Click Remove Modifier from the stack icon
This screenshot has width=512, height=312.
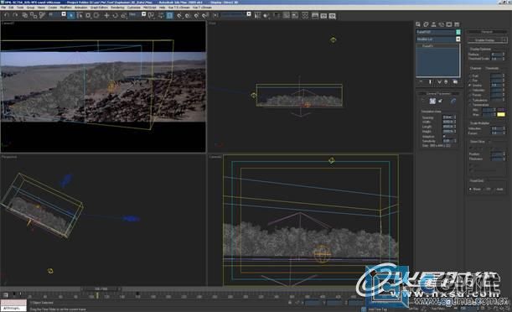446,81
